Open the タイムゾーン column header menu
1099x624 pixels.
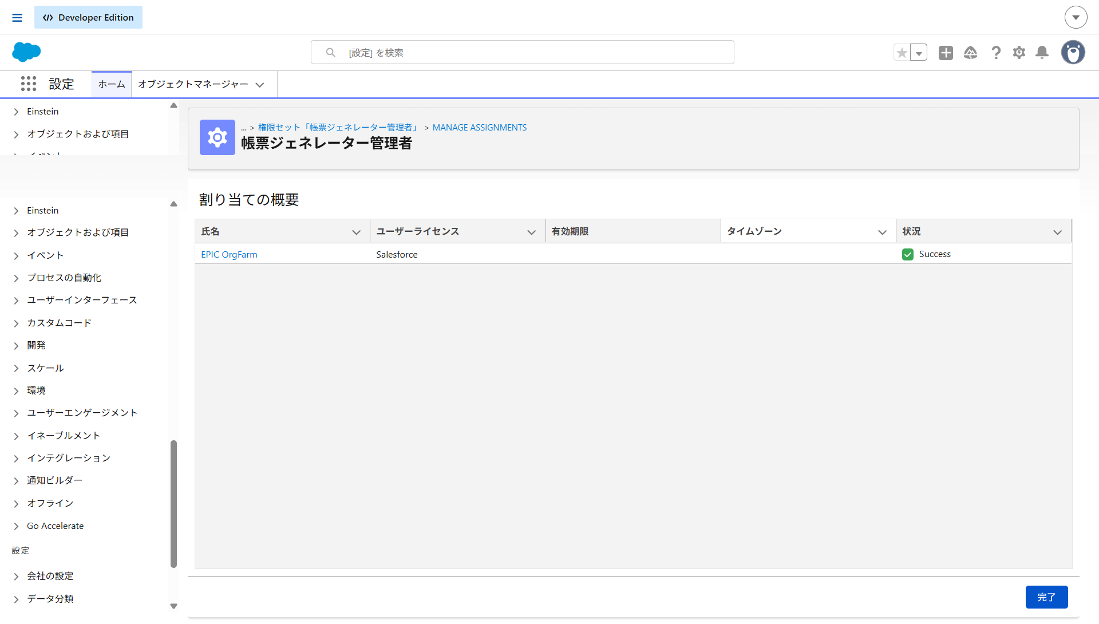click(883, 232)
